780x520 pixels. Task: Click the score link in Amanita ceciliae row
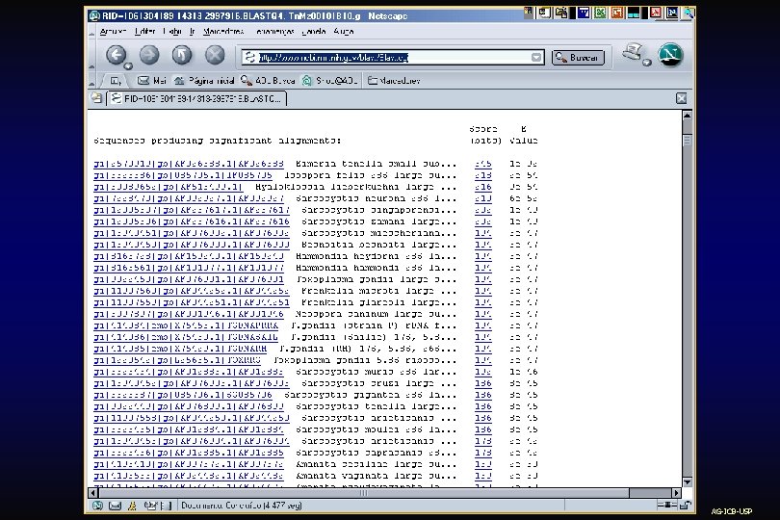pyautogui.click(x=483, y=464)
